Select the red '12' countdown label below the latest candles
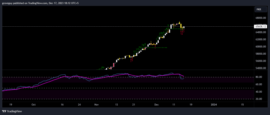The height and width of the screenshot is (115, 270). 182,34
